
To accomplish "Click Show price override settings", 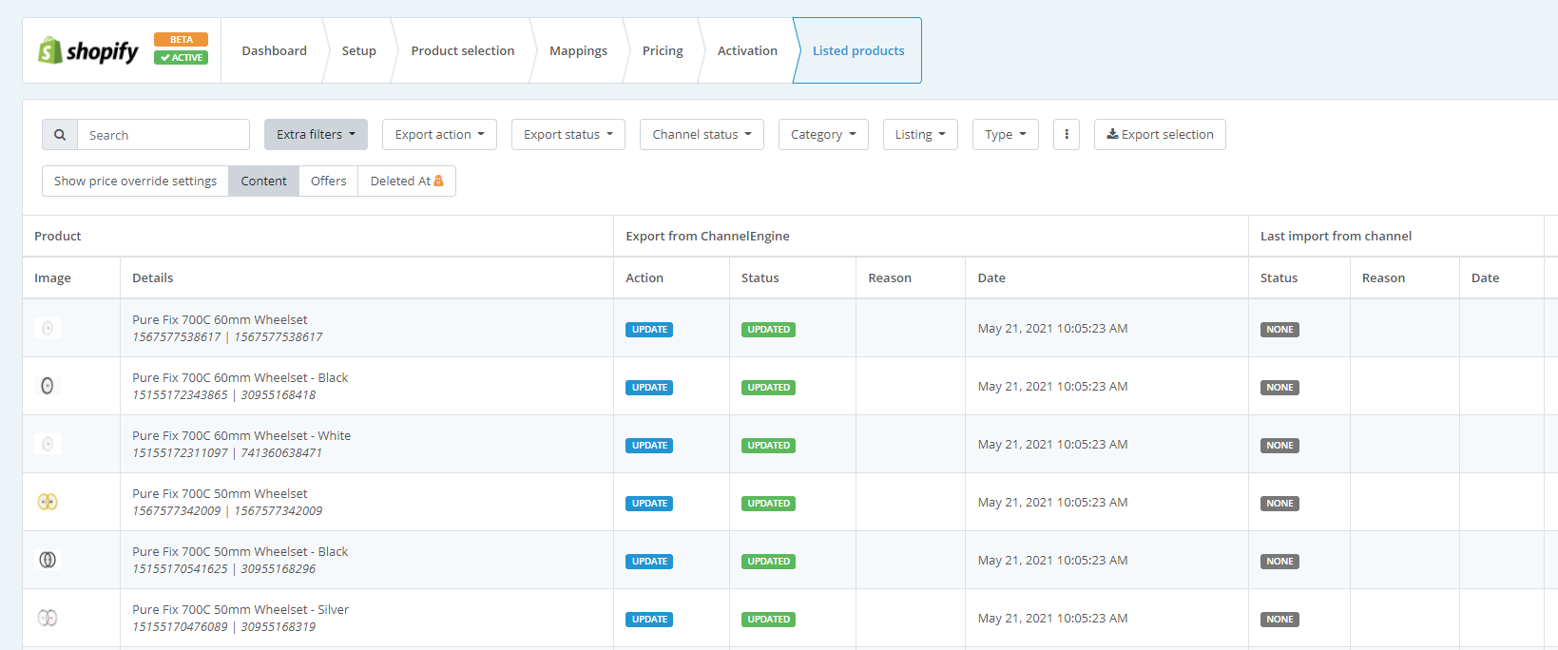I will [135, 181].
